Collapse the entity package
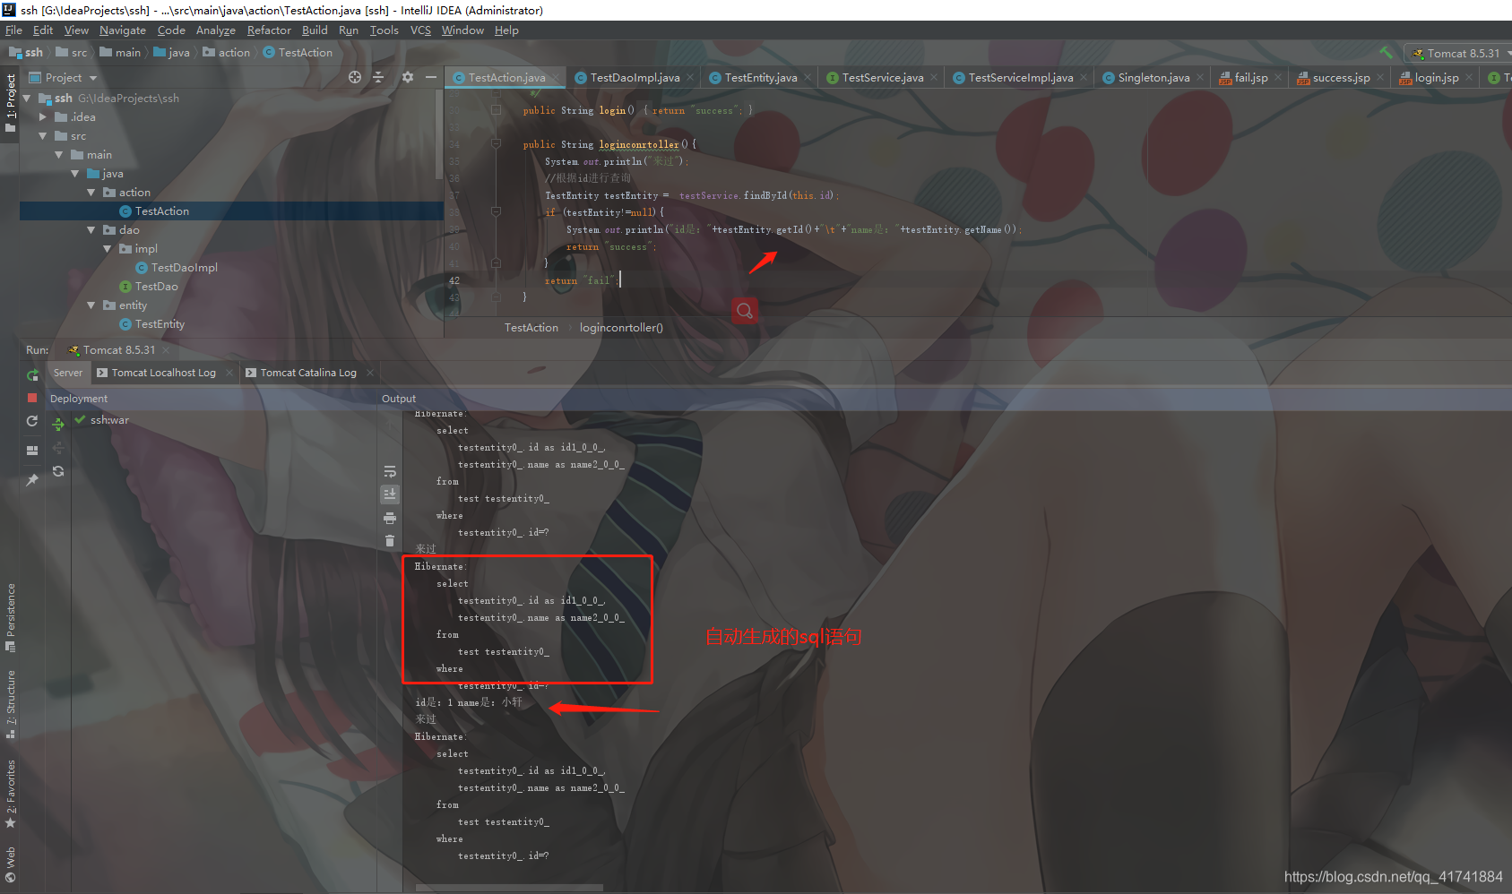This screenshot has height=894, width=1512. pyautogui.click(x=91, y=305)
